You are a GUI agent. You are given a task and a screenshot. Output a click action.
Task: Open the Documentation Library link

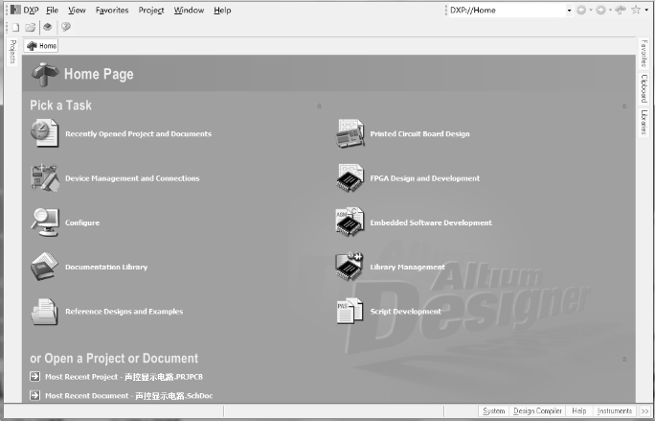pos(106,267)
